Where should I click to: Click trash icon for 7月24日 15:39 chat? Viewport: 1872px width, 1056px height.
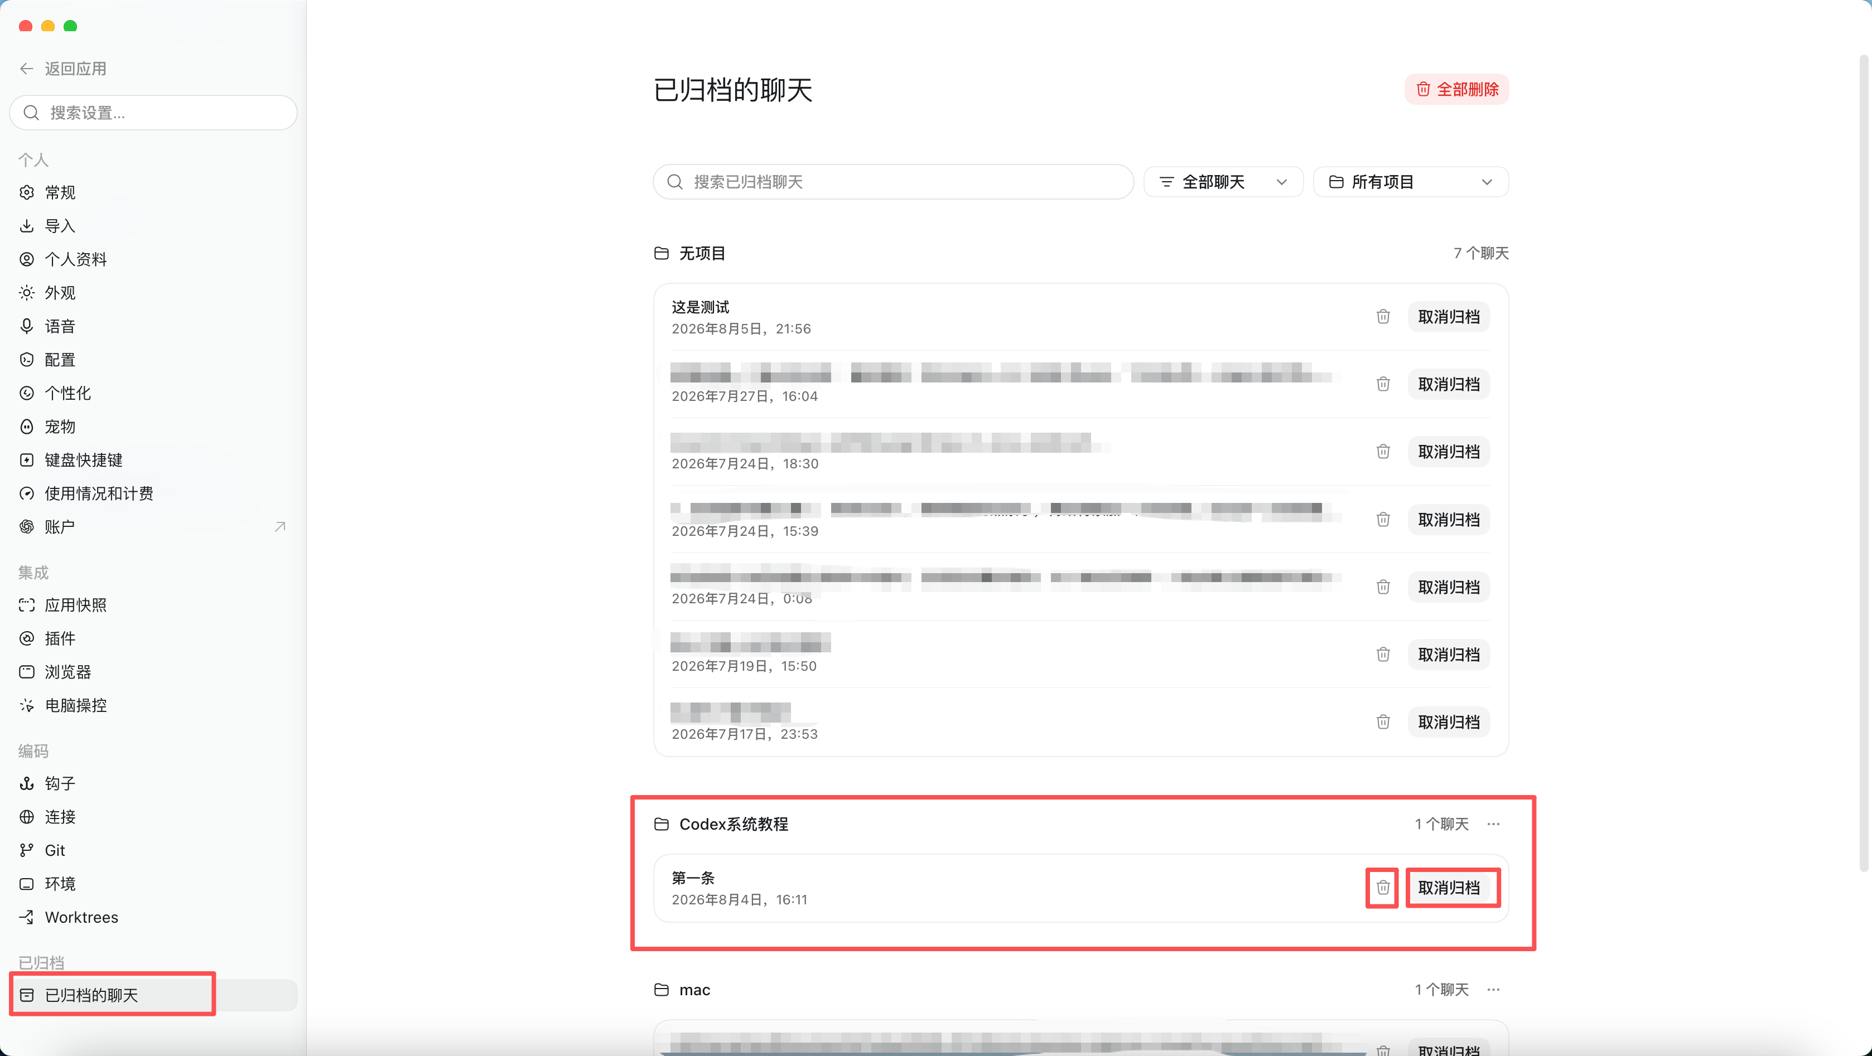tap(1383, 519)
